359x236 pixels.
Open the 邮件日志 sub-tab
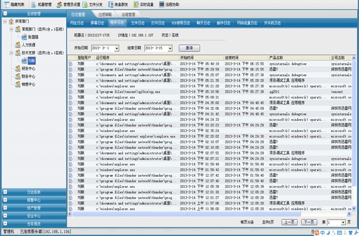224,23
